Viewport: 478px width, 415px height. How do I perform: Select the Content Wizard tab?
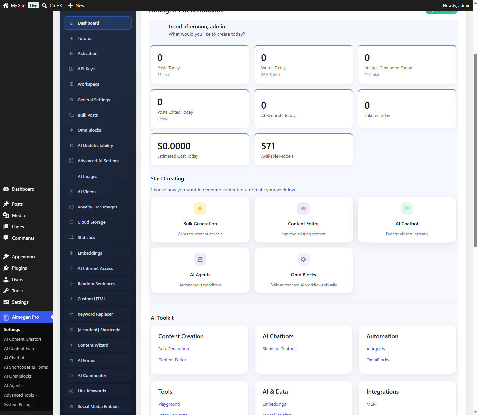98,345
